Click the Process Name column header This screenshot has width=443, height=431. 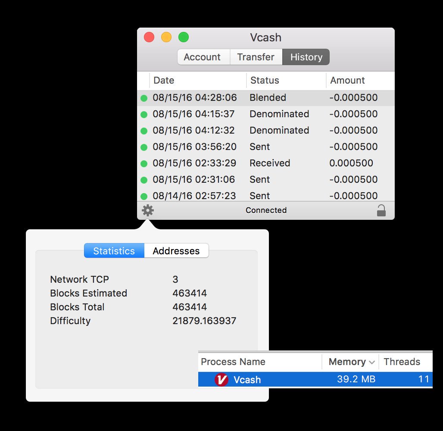pos(260,362)
